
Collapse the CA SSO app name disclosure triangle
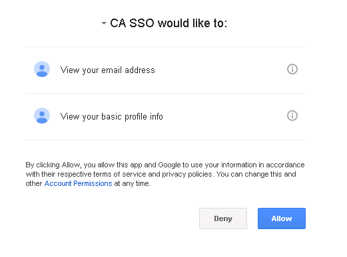[x=104, y=23]
